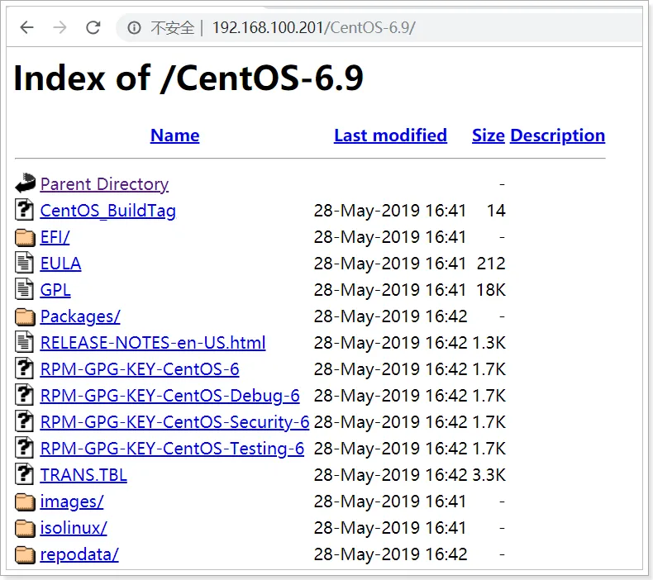
Task: Sort by the Last modified column header
Action: pos(390,135)
